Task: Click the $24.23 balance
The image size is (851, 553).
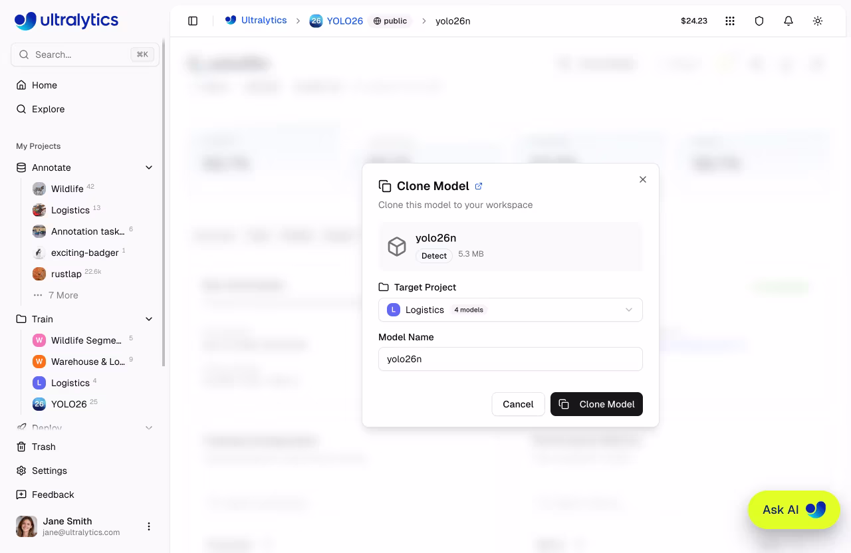Action: (x=694, y=21)
